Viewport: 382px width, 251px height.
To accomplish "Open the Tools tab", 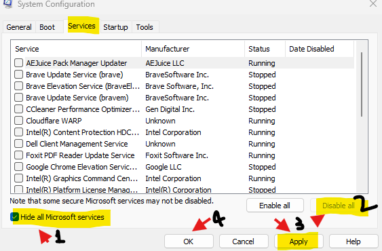I will pyautogui.click(x=145, y=27).
